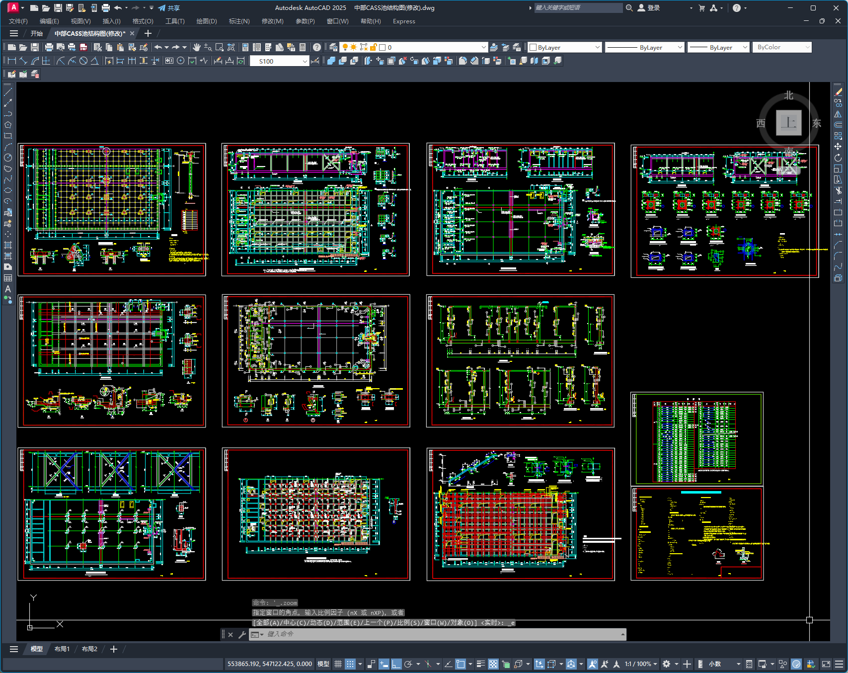Click the 共享 share button

169,8
